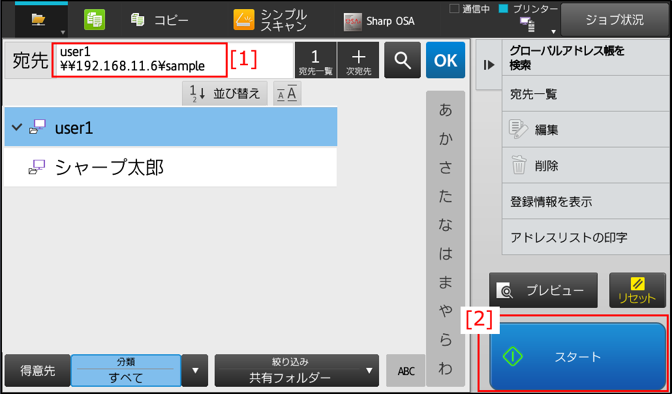Click the printer status icon

[527, 25]
